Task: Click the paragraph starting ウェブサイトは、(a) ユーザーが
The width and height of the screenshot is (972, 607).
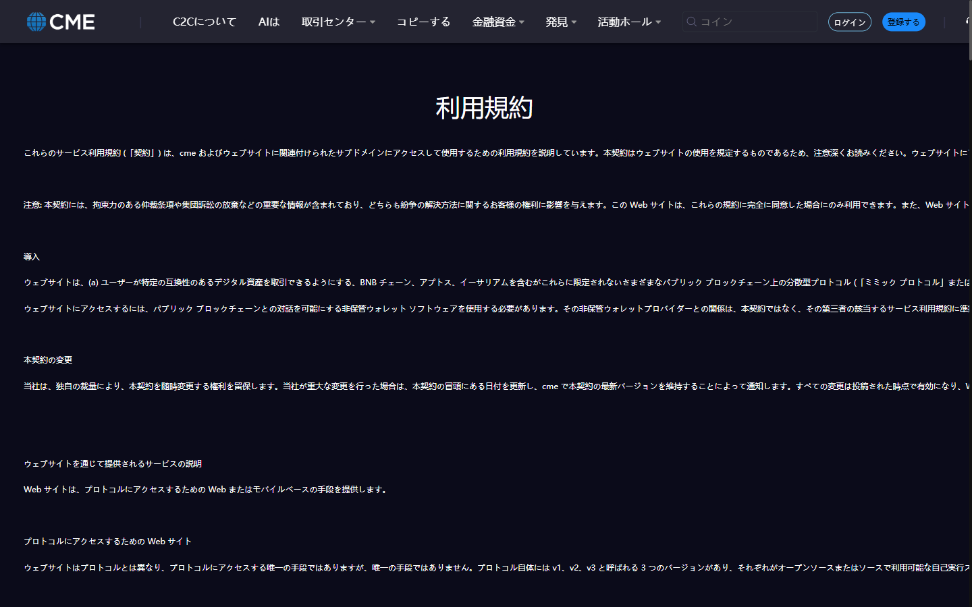Action: pos(496,283)
